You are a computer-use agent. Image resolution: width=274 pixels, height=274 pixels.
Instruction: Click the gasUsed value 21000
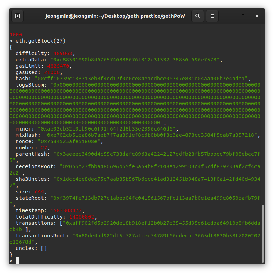tap(52, 73)
